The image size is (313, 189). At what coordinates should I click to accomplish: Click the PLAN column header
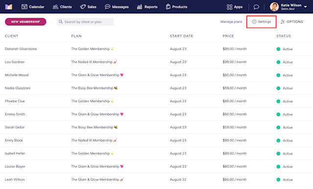click(76, 36)
